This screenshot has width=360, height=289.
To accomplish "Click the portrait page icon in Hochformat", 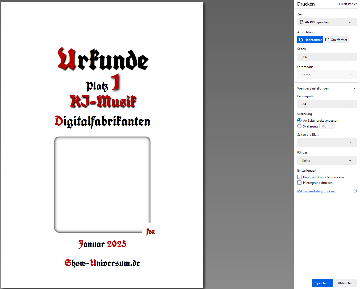I will pos(301,40).
